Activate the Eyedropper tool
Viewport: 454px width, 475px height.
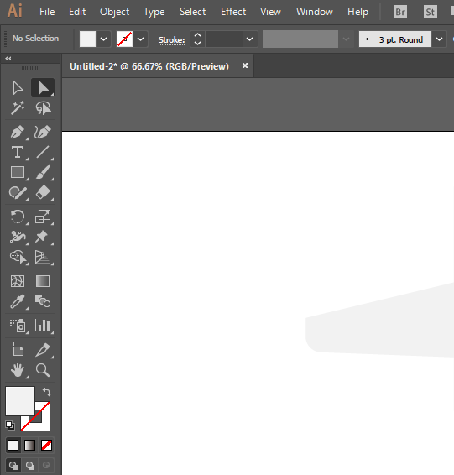(x=18, y=301)
